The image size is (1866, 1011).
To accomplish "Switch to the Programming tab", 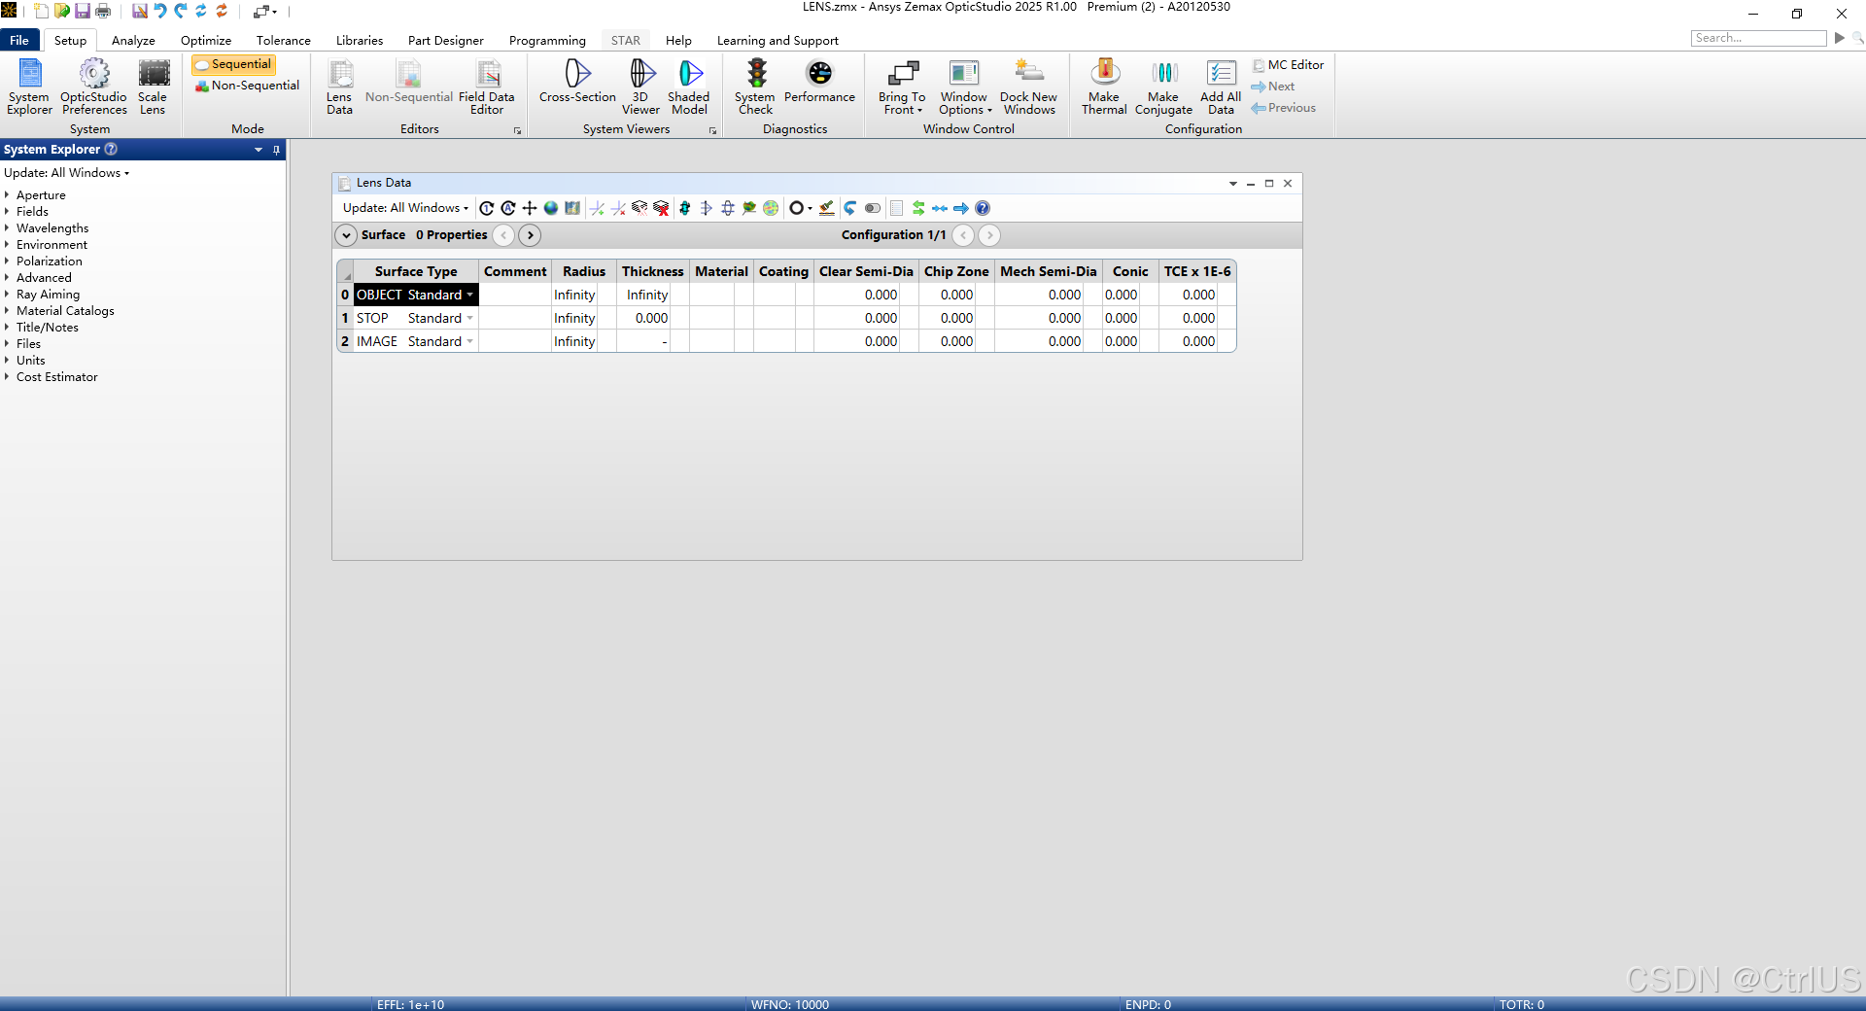I will coord(547,40).
